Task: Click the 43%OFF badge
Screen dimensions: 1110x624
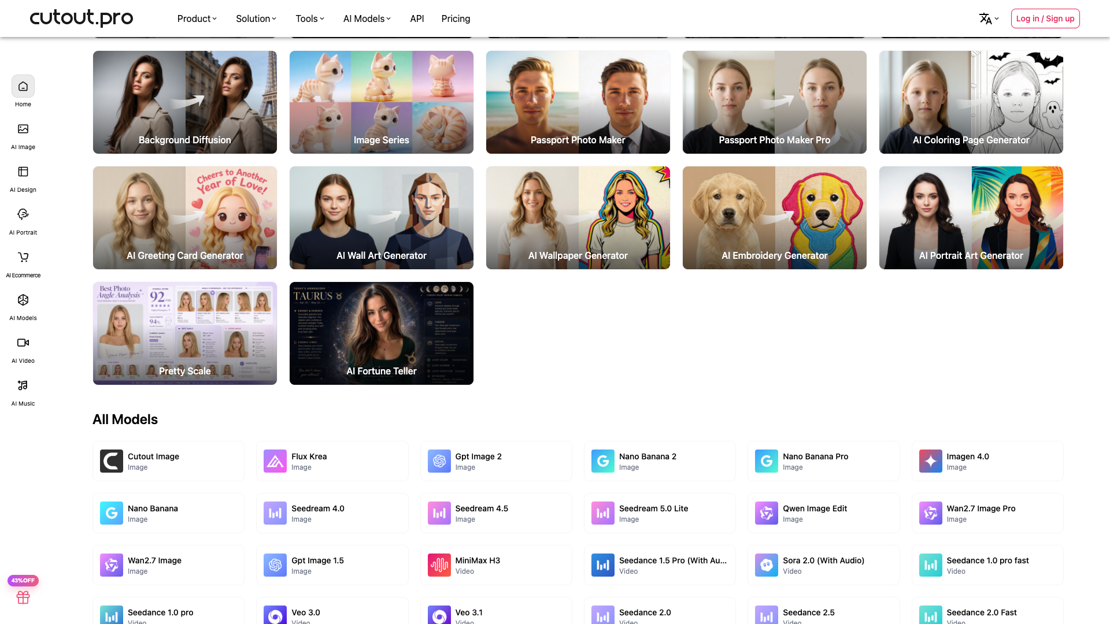Action: pyautogui.click(x=23, y=581)
